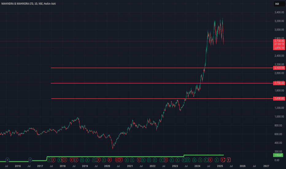
Task: Click the 1,600.00 price axis label
Action: (x=279, y=90)
